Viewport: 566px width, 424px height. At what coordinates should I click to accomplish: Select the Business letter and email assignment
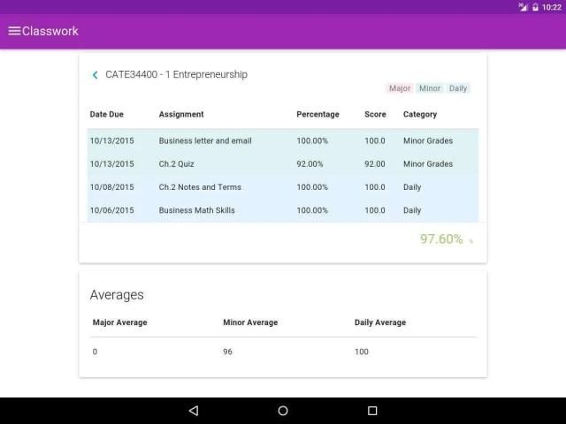coord(205,141)
